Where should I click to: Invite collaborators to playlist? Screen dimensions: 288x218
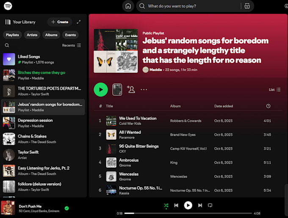[x=131, y=89]
